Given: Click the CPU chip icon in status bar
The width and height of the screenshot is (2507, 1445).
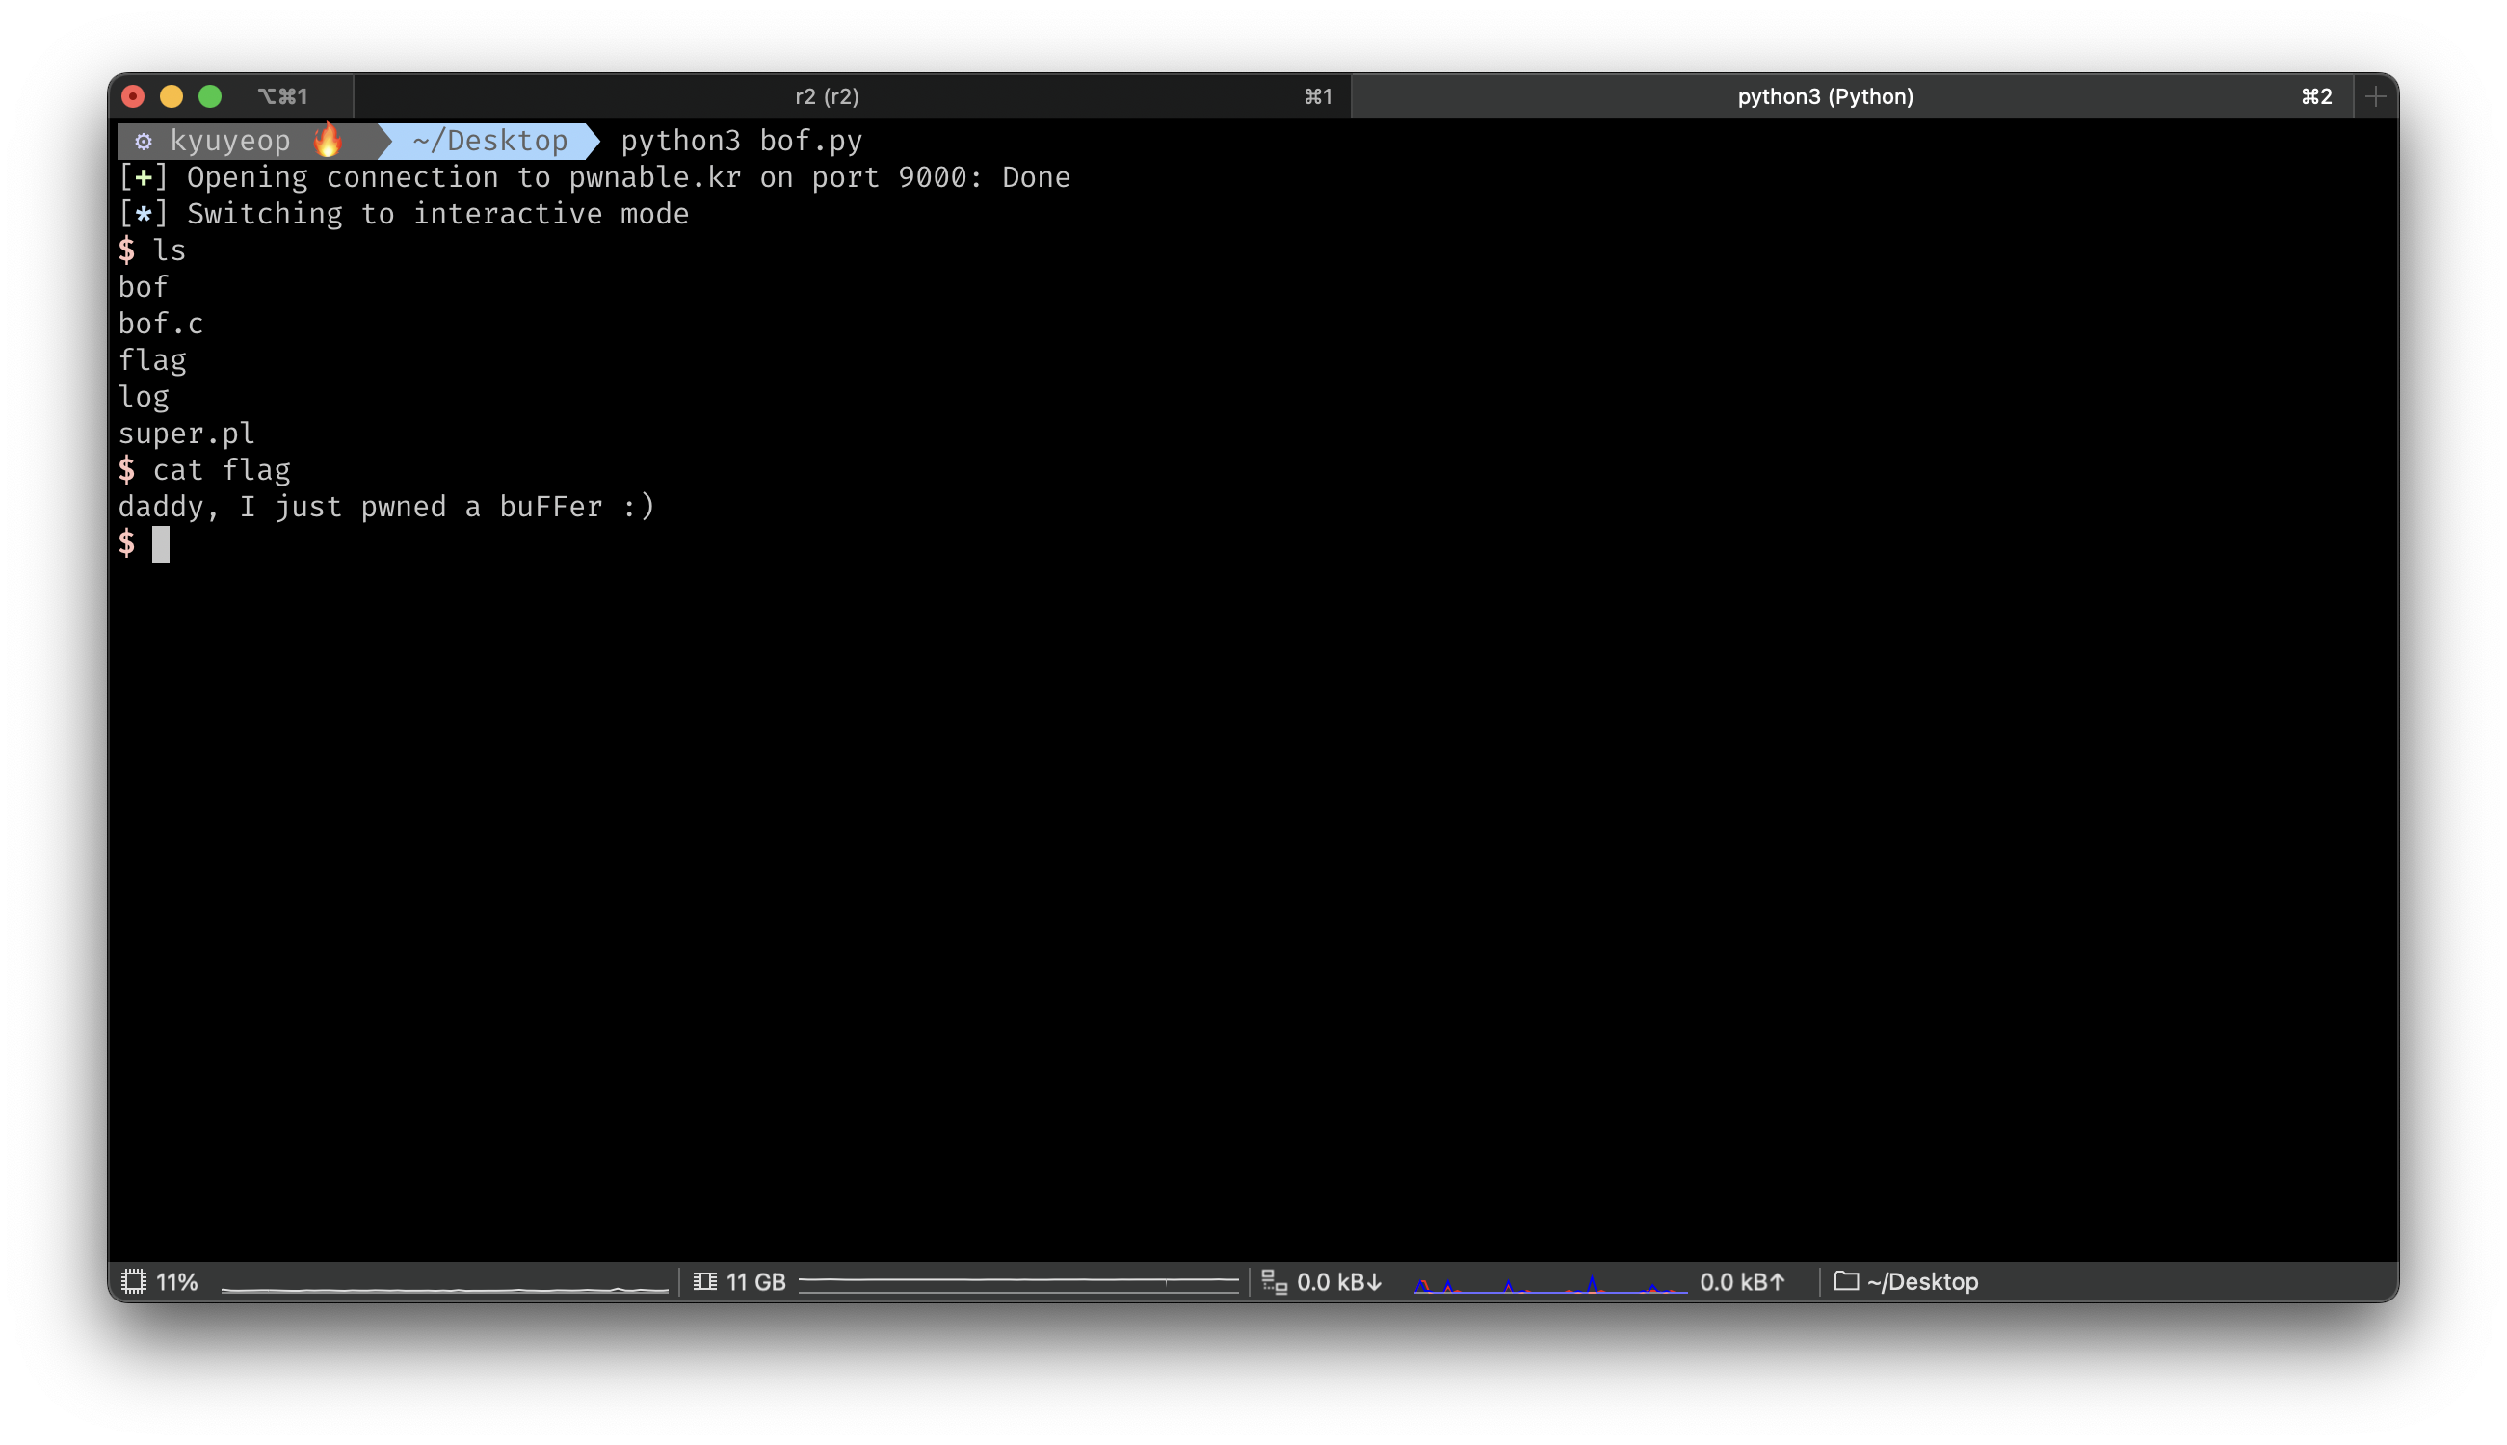Looking at the screenshot, I should 134,1281.
